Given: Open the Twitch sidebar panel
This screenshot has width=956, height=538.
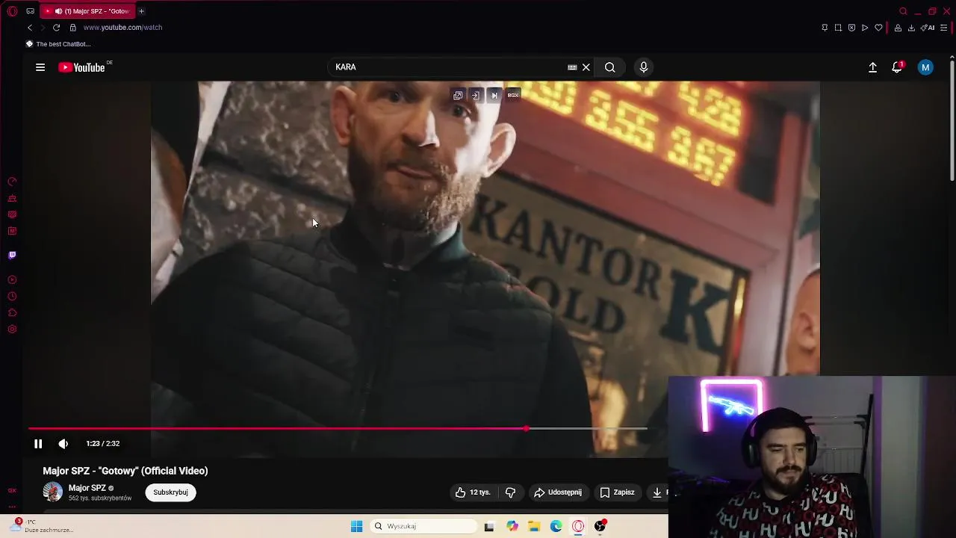Looking at the screenshot, I should point(12,256).
